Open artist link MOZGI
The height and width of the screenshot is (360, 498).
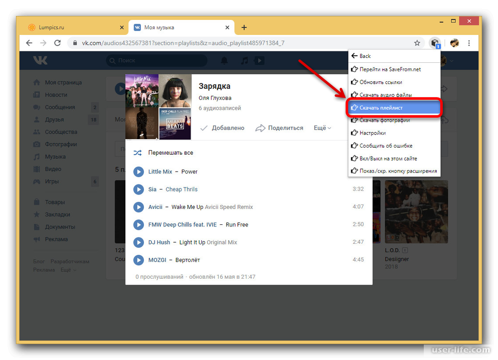click(157, 260)
